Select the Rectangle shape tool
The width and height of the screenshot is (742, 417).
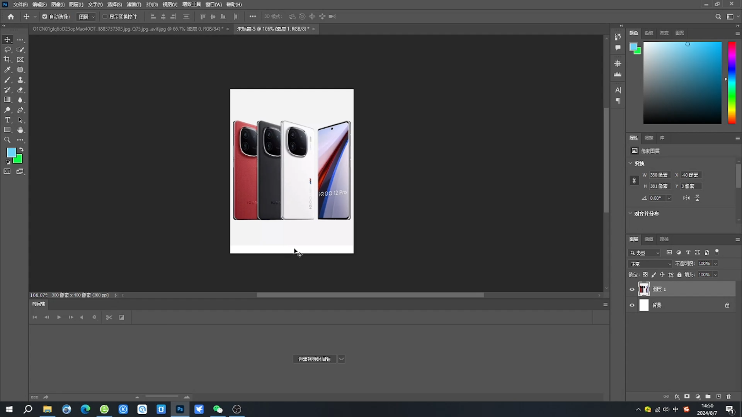pyautogui.click(x=7, y=130)
